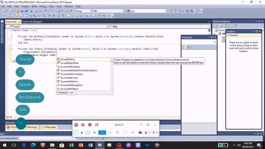Open recorder output folder icon

pyautogui.click(x=140, y=132)
